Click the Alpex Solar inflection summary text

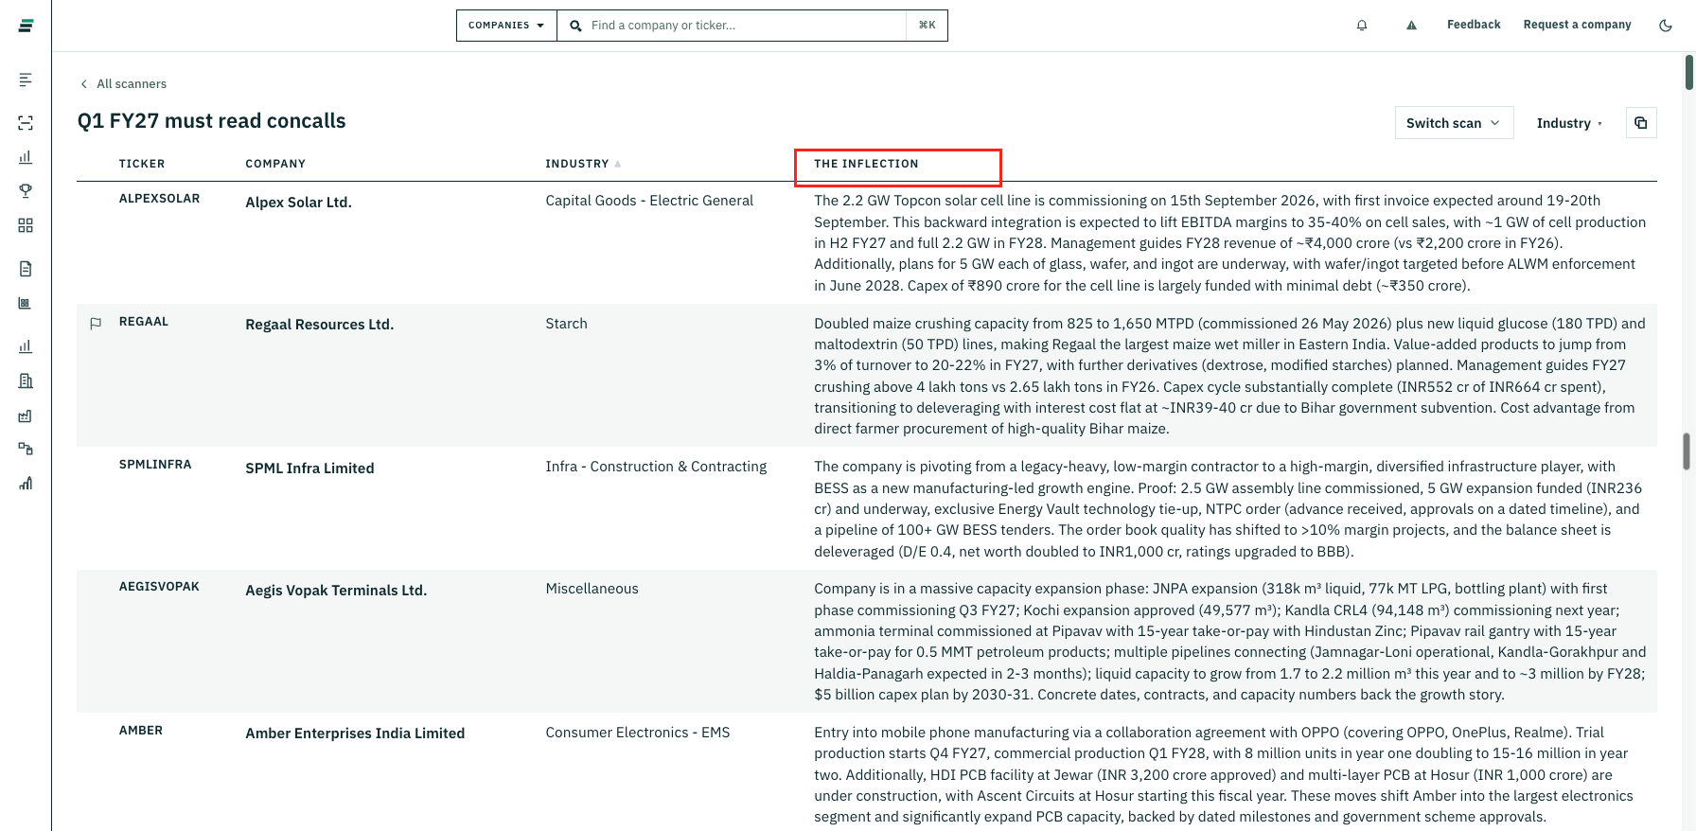[1230, 243]
